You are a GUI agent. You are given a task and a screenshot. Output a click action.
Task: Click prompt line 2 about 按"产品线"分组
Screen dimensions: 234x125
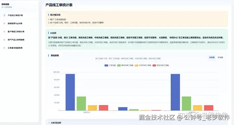coord(76,23)
